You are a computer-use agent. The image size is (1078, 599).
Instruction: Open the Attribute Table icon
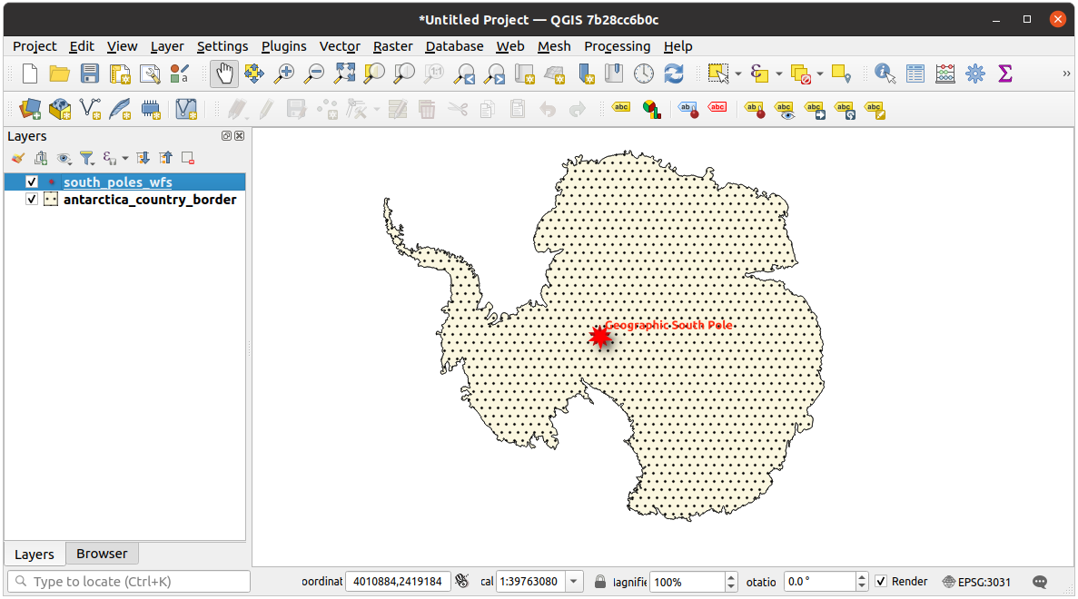pos(915,74)
